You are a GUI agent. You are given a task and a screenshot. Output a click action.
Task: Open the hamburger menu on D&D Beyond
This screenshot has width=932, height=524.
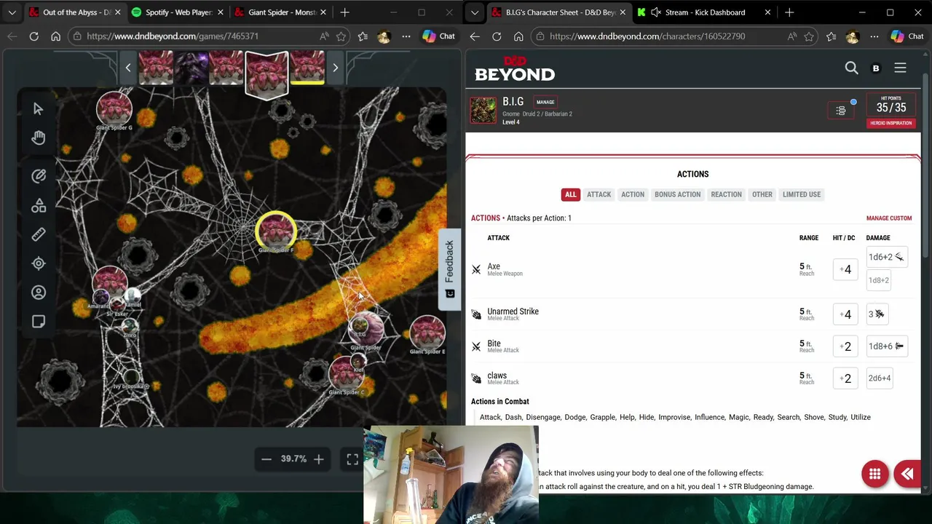click(901, 68)
